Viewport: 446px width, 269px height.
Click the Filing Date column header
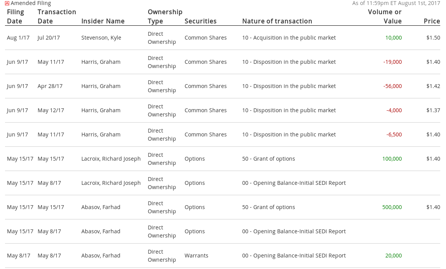coord(15,17)
